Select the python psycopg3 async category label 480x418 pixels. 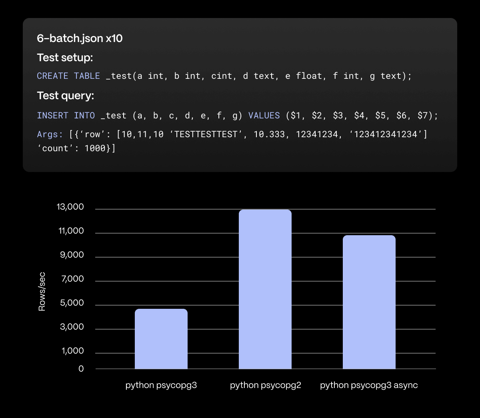[368, 385]
